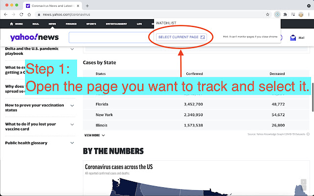This screenshot has height=196, width=314.
Task: Open a new browser tab
Action: (x=87, y=6)
